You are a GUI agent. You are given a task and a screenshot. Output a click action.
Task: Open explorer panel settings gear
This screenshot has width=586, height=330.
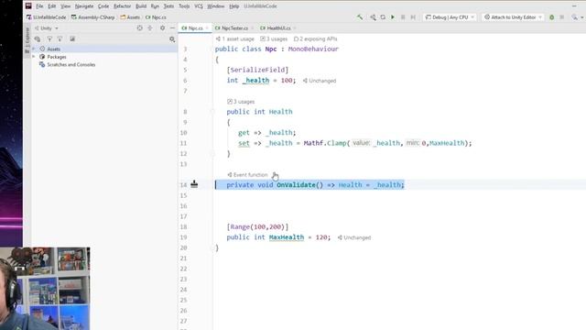pyautogui.click(x=162, y=28)
